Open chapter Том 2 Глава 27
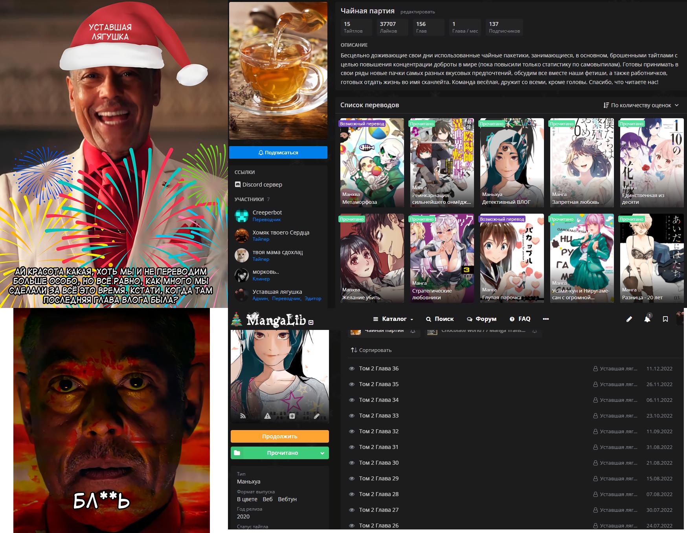The image size is (687, 533). pyautogui.click(x=378, y=510)
